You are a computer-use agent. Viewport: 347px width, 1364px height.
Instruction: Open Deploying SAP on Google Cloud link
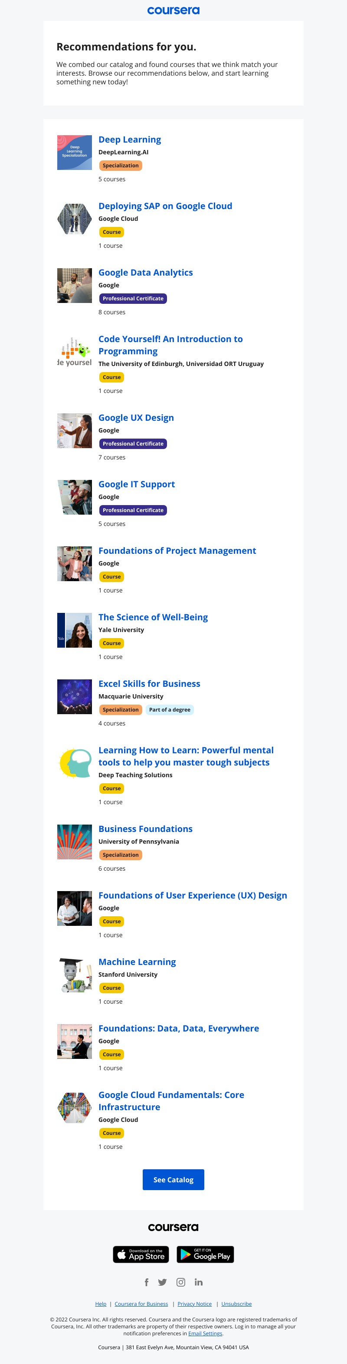165,206
